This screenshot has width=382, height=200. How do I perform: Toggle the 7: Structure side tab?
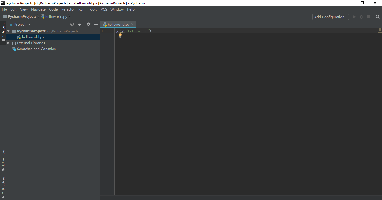(3, 187)
